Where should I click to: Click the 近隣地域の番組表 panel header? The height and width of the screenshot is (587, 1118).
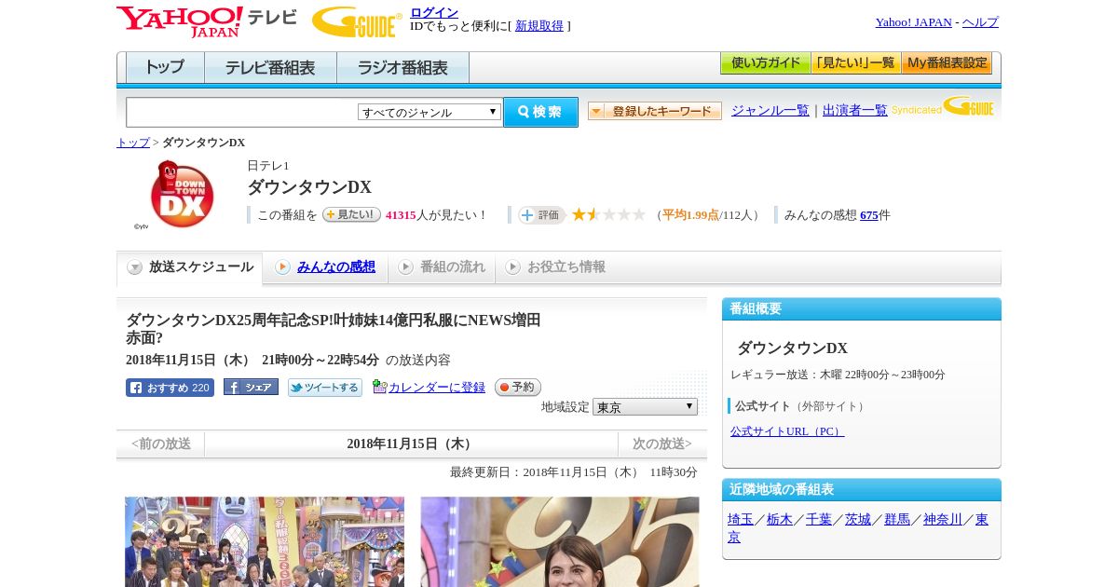pos(862,490)
